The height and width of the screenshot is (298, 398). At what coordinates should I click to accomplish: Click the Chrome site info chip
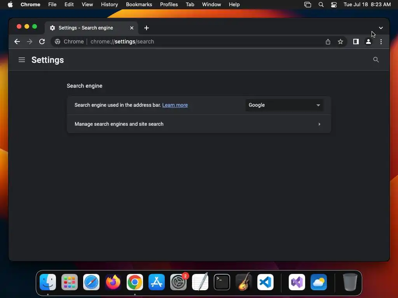[69, 42]
